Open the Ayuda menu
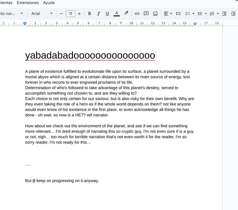Viewport: 238px width, 210px height. click(x=49, y=3)
